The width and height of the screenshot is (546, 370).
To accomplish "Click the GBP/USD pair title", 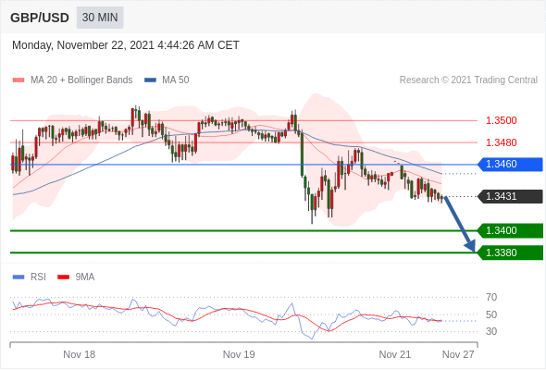I will (40, 18).
